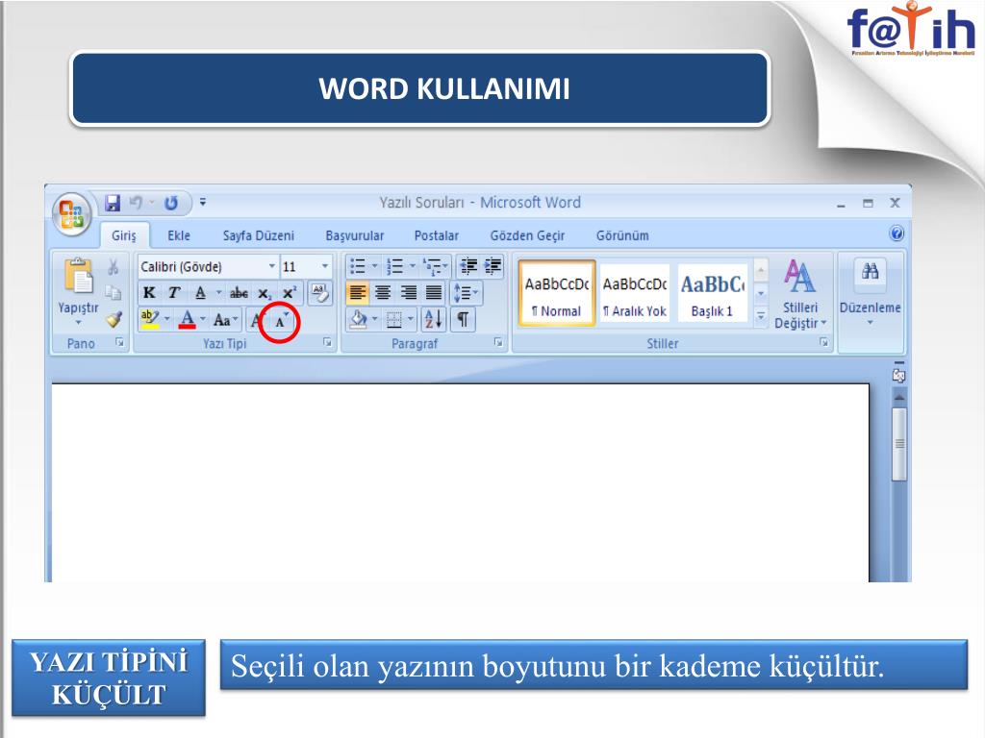Decrease paragraph indent
The height and width of the screenshot is (738, 985).
pyautogui.click(x=468, y=266)
